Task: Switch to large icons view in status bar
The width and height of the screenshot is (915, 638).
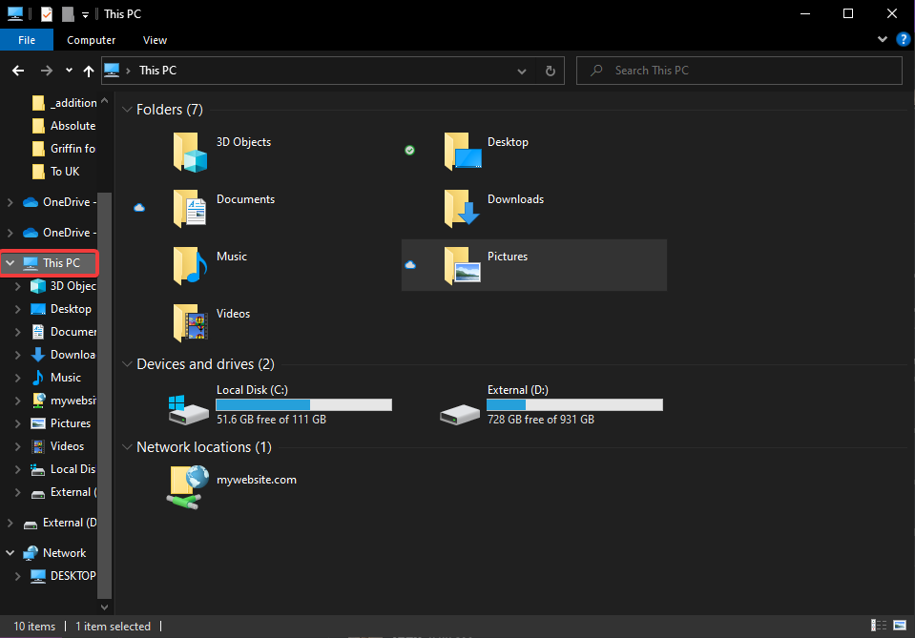Action: coord(901,626)
